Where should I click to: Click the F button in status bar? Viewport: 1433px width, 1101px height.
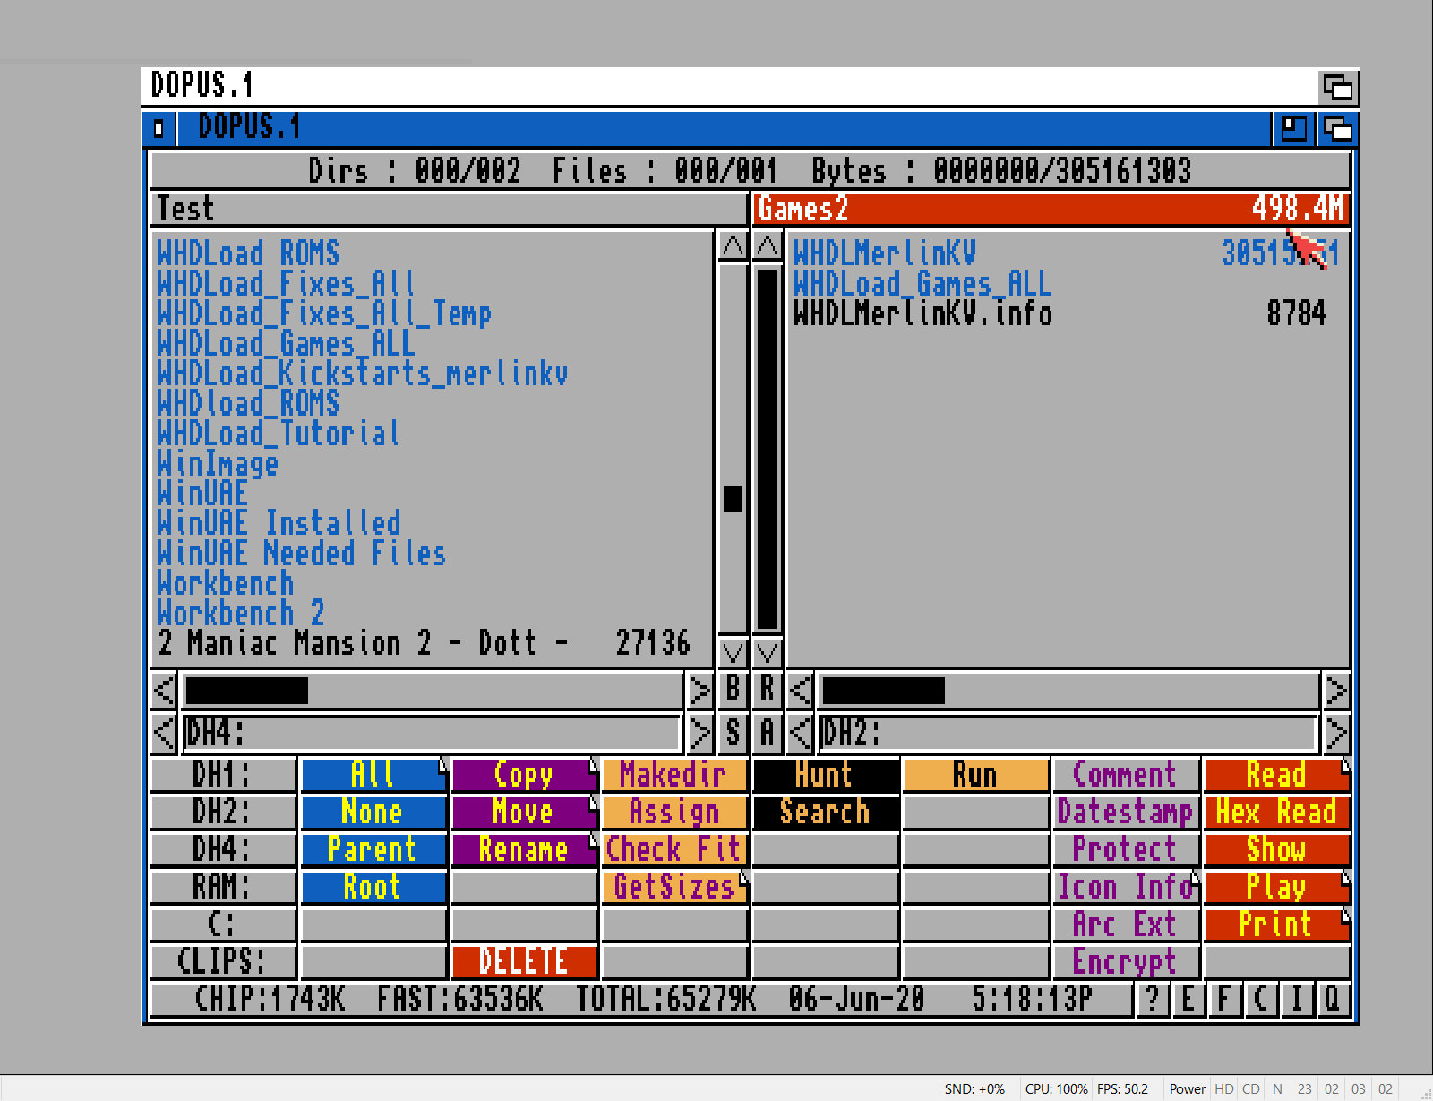pos(1224,998)
